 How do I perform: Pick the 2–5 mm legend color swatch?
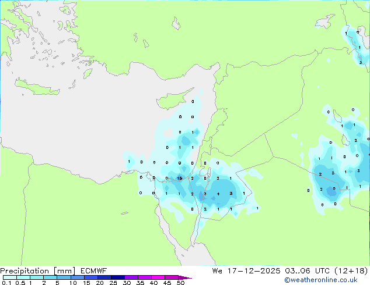tap(50, 277)
